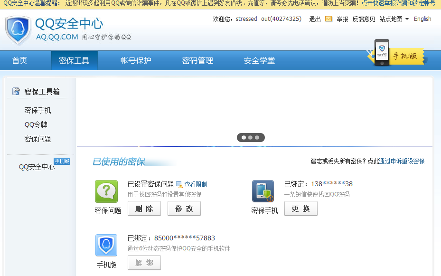Click the 举报 link in header
Image resolution: width=441 pixels, height=276 pixels.
pyautogui.click(x=342, y=19)
